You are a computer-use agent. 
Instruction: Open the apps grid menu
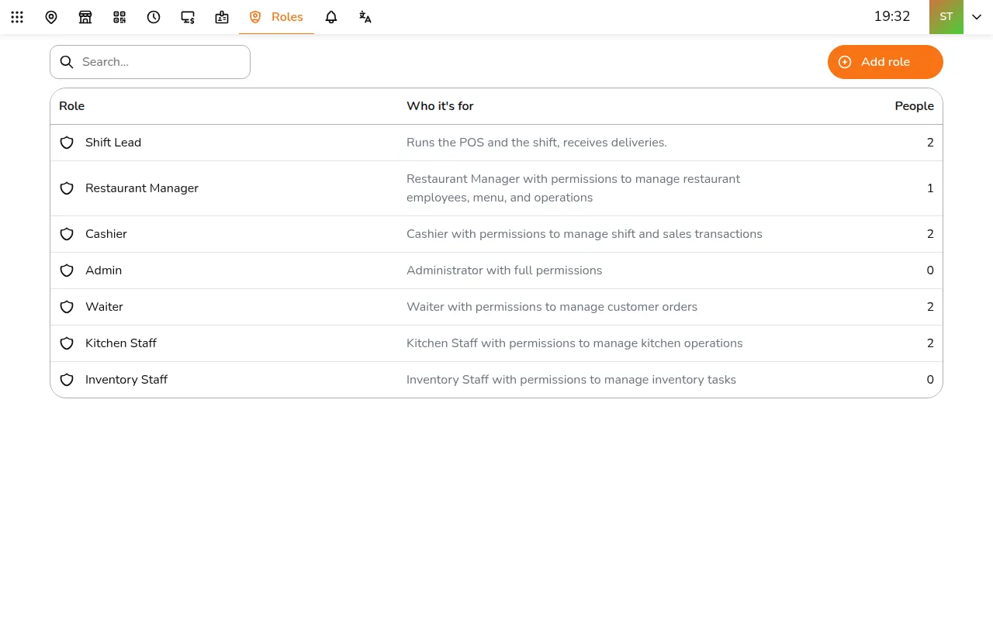pos(17,17)
